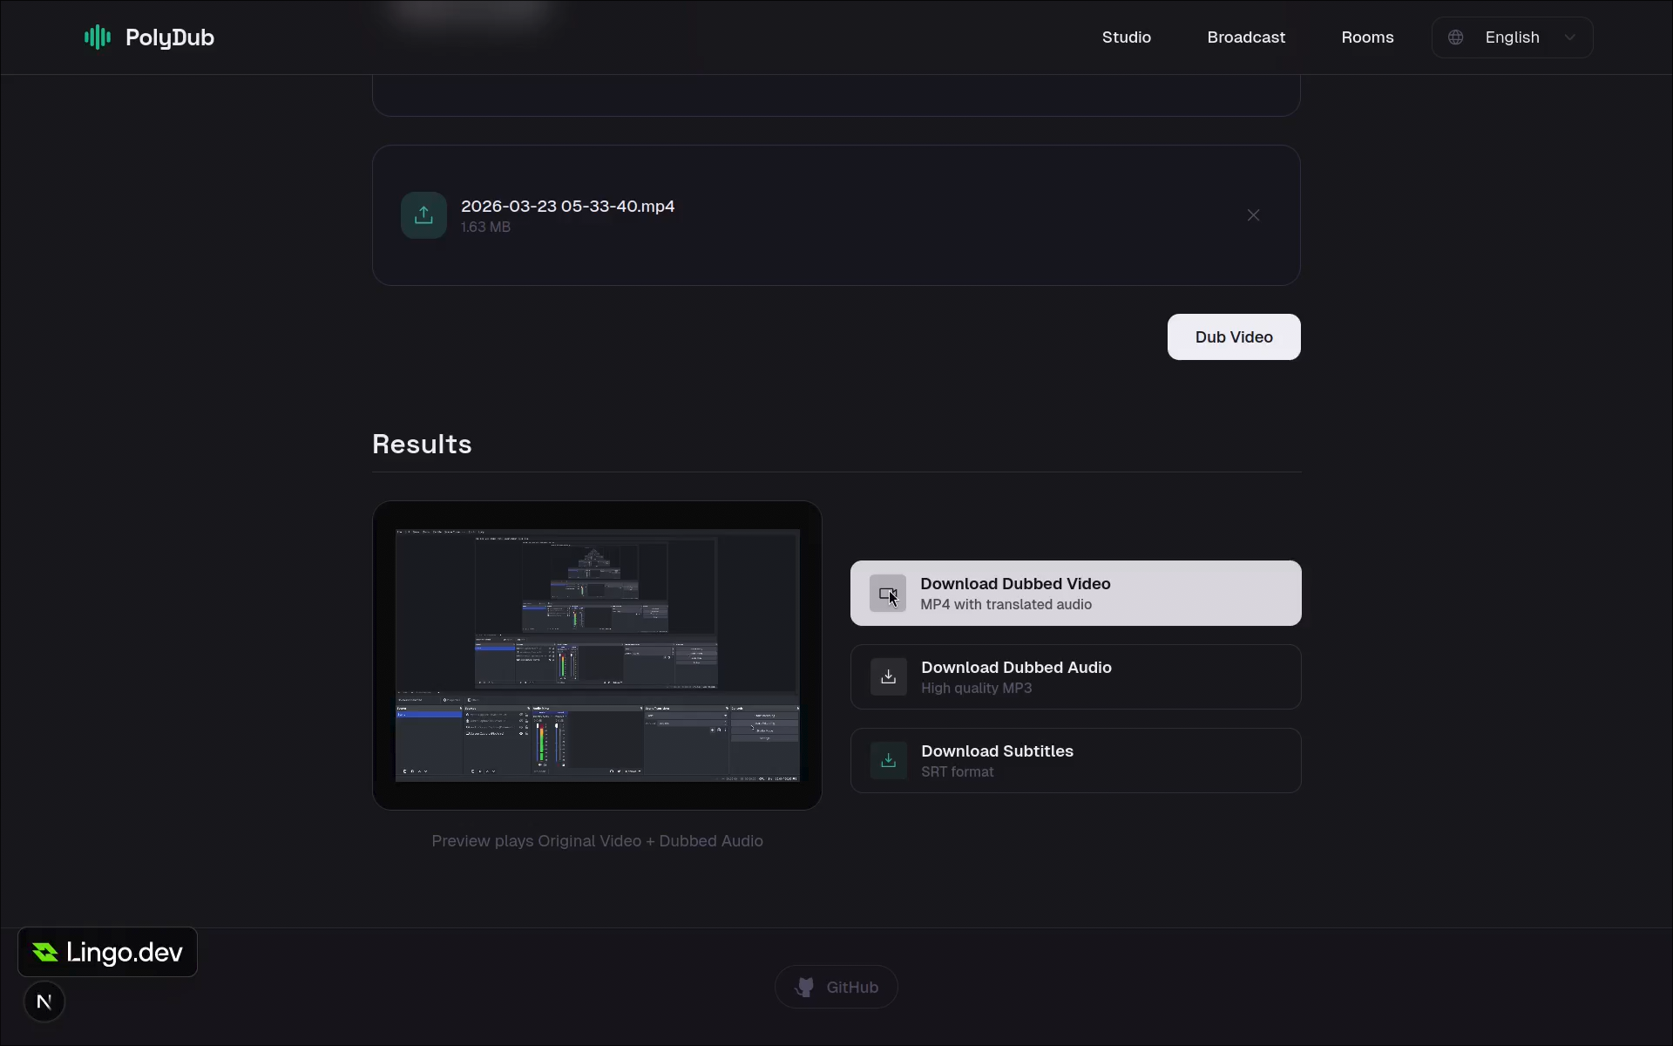Click the PolyDub waveform logo icon
This screenshot has width=1673, height=1046.
97,37
